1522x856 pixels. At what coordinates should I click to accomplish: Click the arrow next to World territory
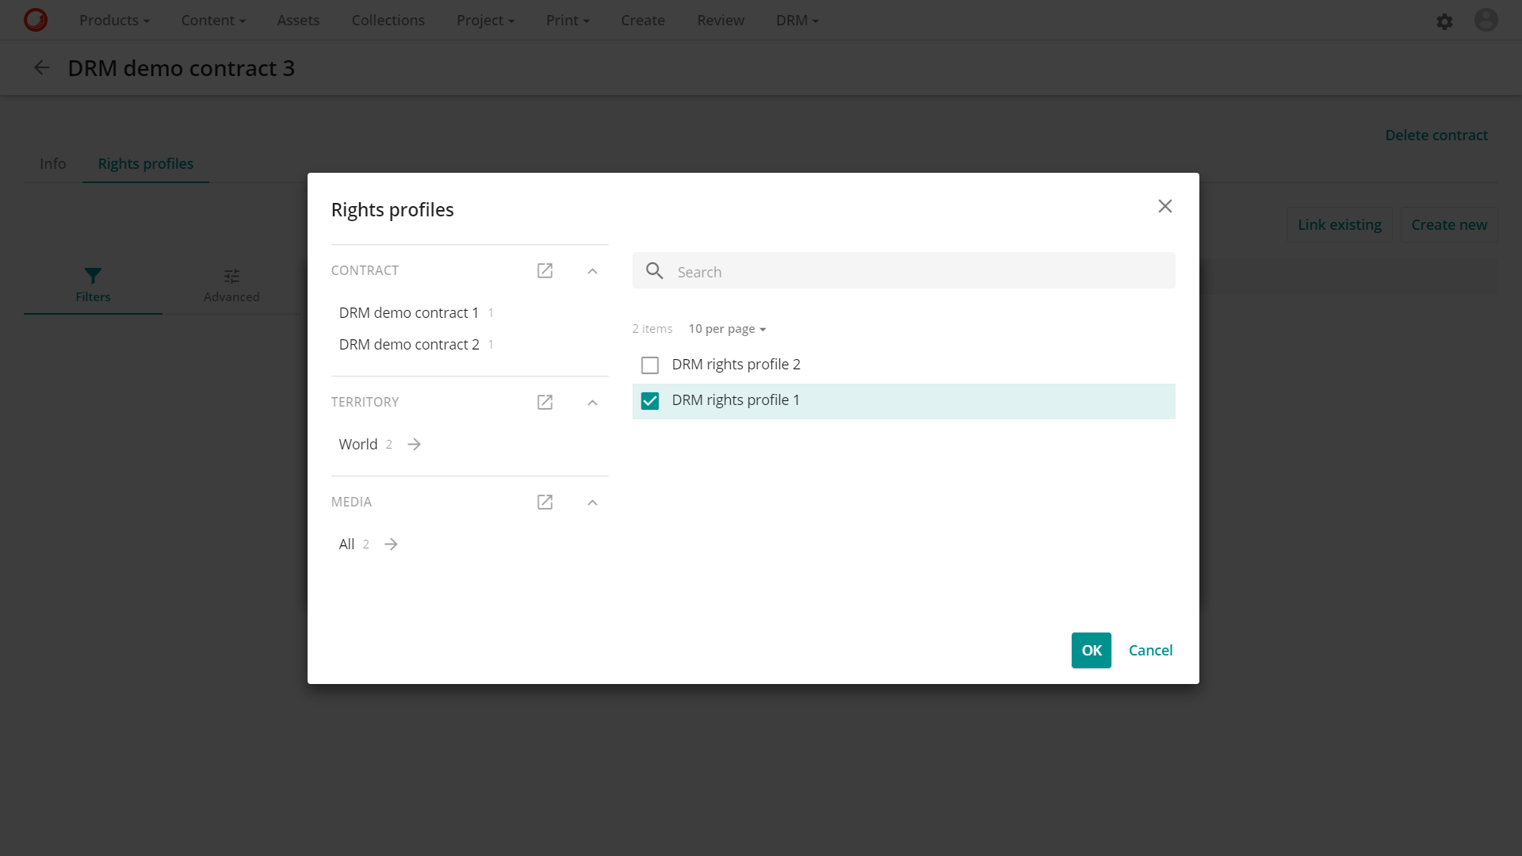(x=413, y=444)
